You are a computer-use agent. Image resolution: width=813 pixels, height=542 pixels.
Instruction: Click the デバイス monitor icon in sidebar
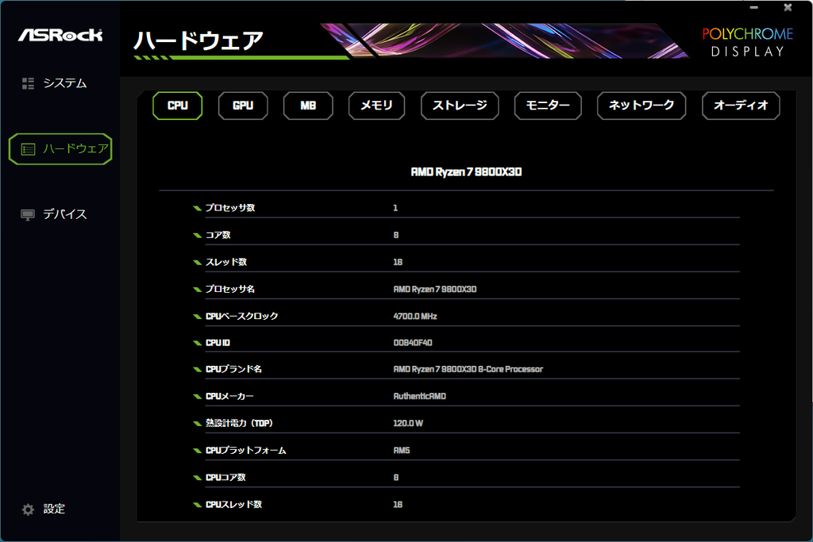(28, 214)
